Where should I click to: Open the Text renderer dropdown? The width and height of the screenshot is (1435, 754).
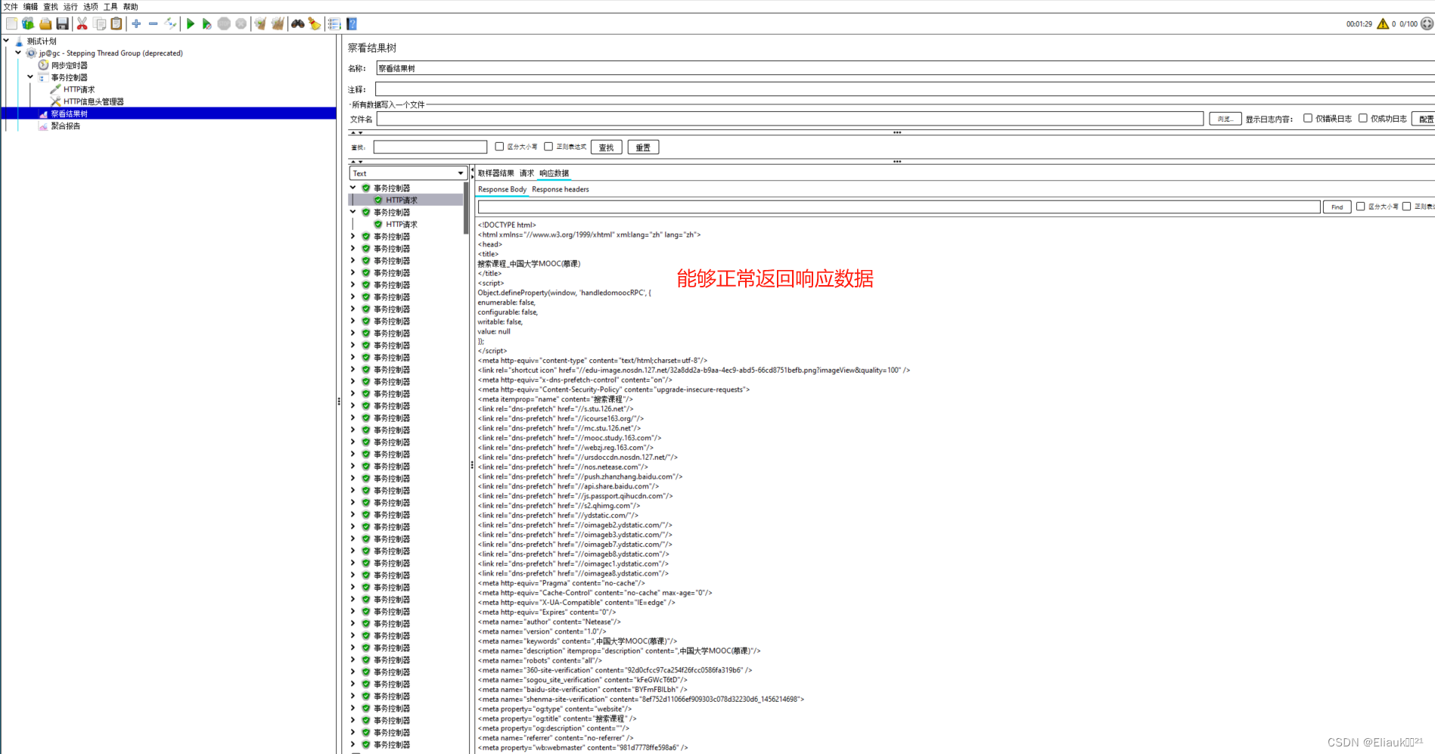pyautogui.click(x=408, y=173)
